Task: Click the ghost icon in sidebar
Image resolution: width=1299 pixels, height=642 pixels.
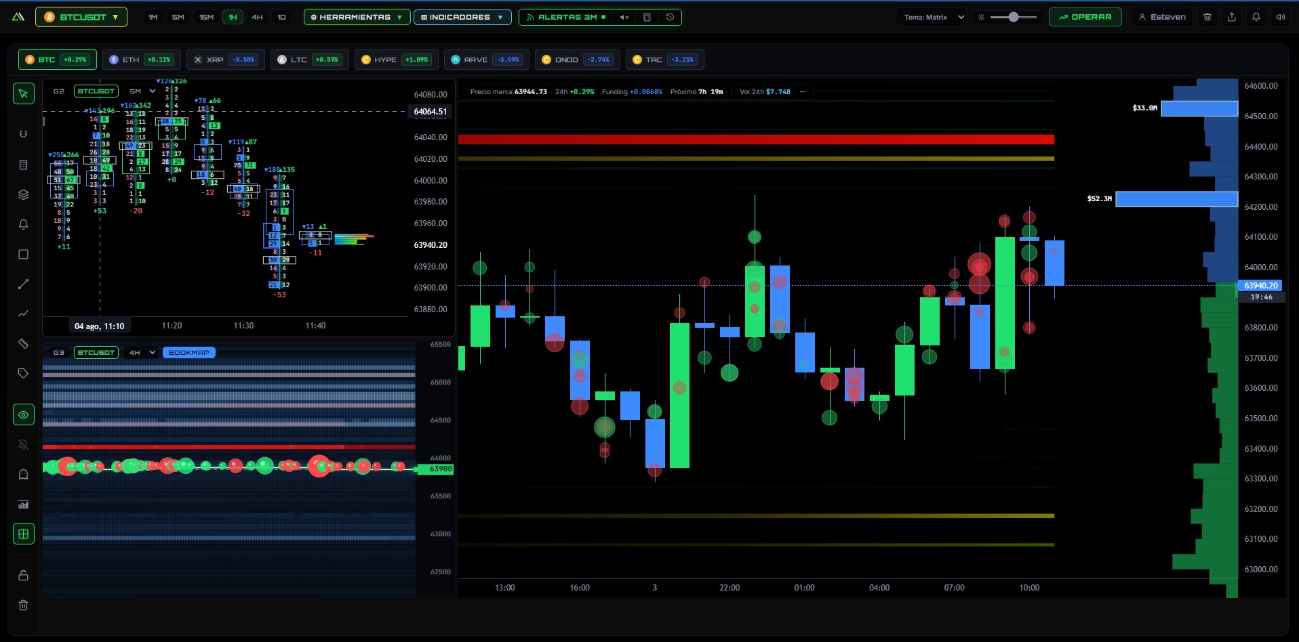Action: pyautogui.click(x=24, y=474)
